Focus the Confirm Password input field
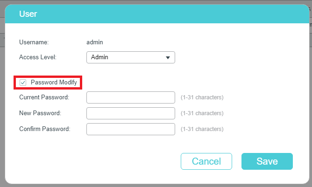 (x=131, y=129)
